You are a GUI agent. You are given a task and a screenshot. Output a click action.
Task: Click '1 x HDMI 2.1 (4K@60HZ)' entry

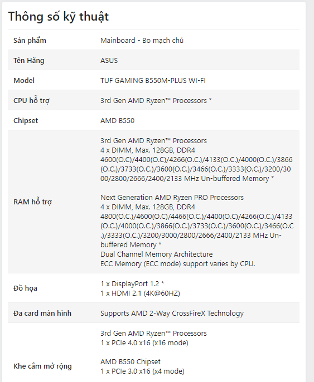(141, 293)
